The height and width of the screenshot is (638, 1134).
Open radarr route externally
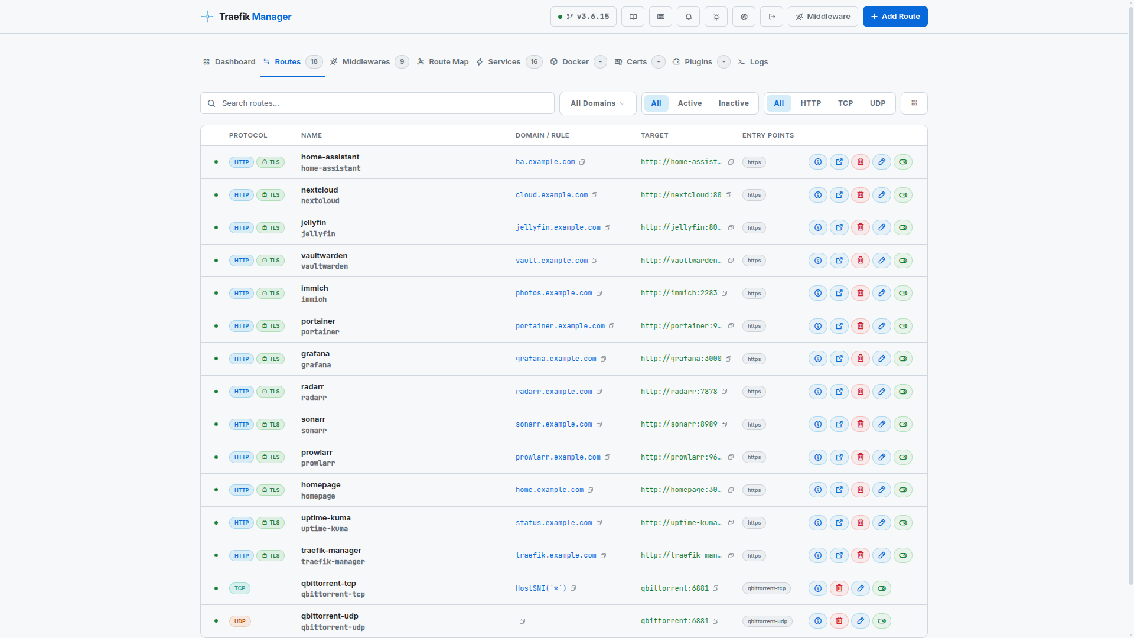839,392
